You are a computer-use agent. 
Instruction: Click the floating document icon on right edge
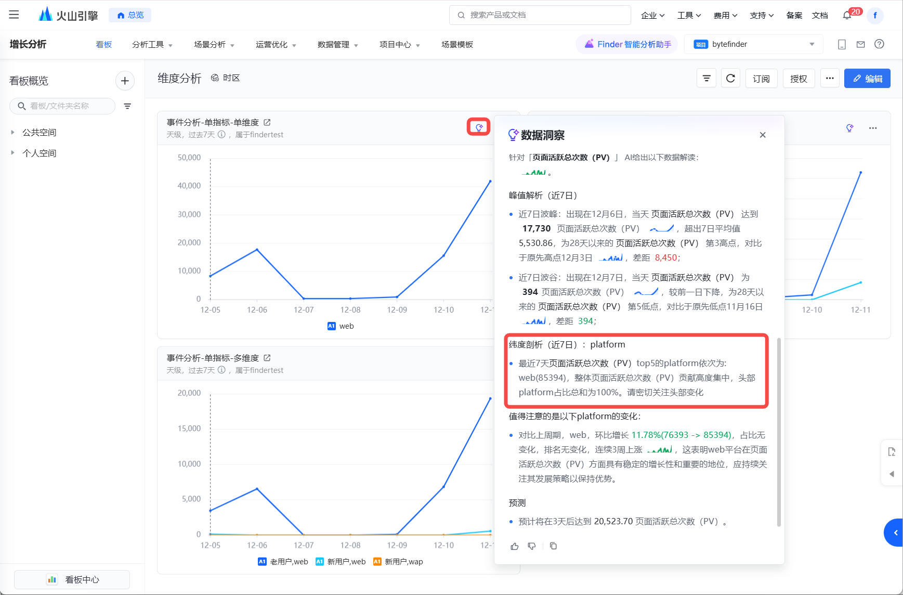[x=892, y=452]
